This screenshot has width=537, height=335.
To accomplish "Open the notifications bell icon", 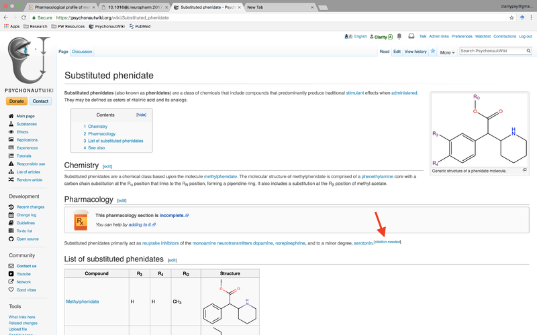I will [x=399, y=36].
